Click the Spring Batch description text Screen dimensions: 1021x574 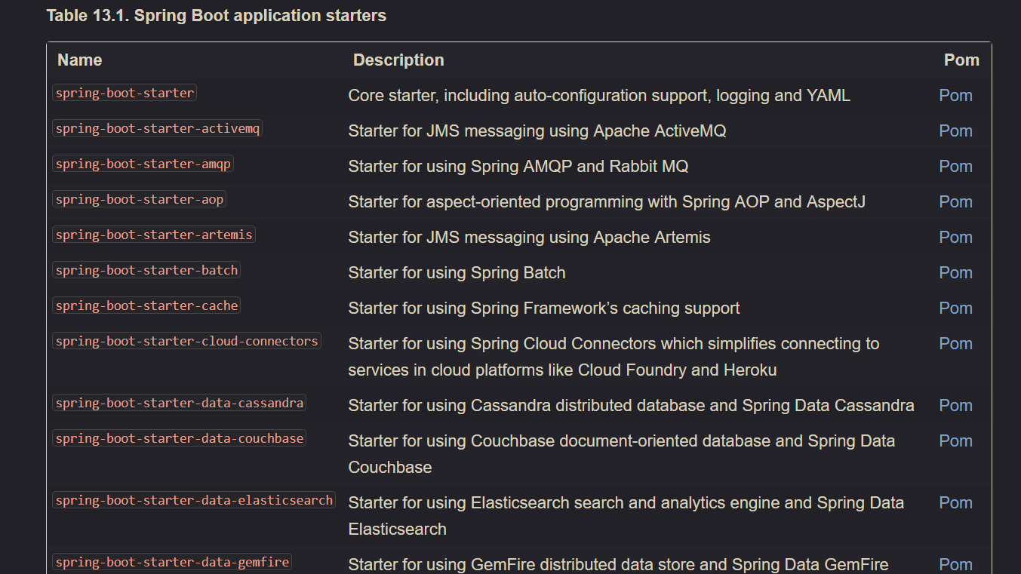coord(457,273)
